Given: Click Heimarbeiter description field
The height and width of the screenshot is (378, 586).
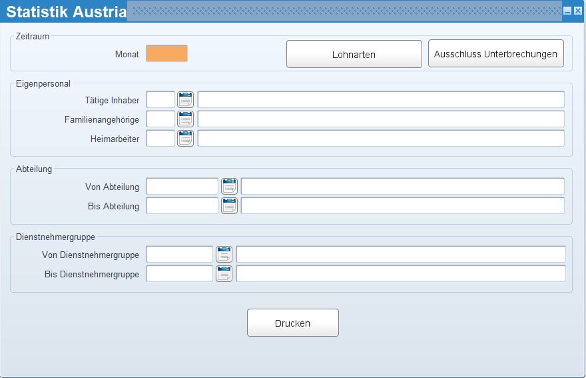Looking at the screenshot, I should pos(381,139).
